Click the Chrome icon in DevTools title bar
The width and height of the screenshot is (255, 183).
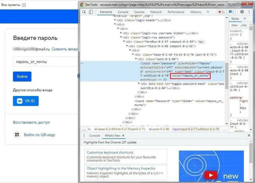tap(82, 5)
